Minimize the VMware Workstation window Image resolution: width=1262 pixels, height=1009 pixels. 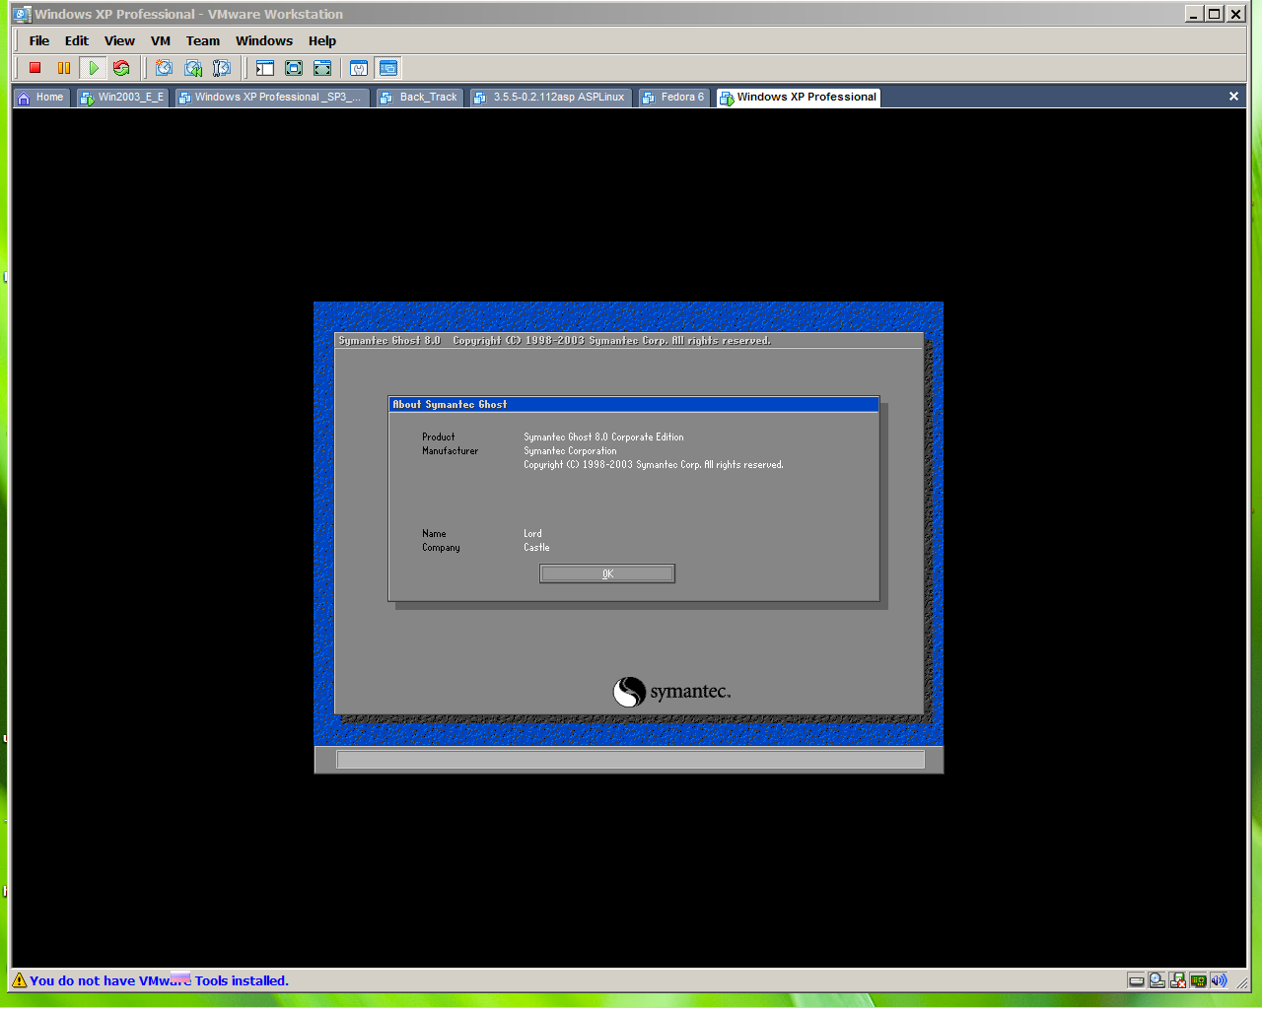click(x=1194, y=14)
